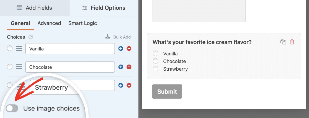Open the Smart Logic tab
Screen dimensions: 309x118
click(83, 23)
